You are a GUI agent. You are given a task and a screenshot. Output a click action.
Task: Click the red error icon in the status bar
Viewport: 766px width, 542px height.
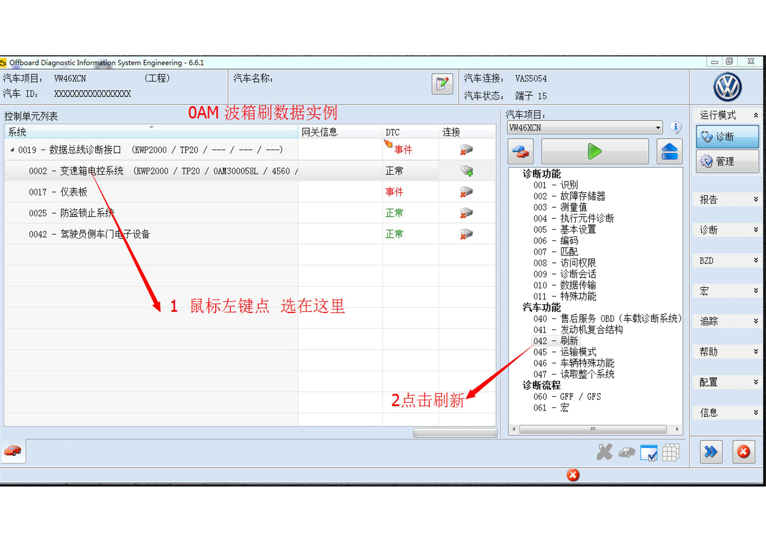(x=573, y=475)
